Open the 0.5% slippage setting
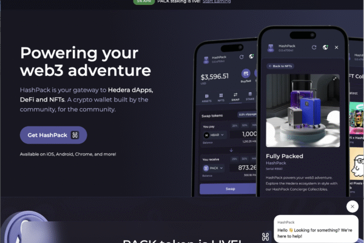 [x=248, y=114]
